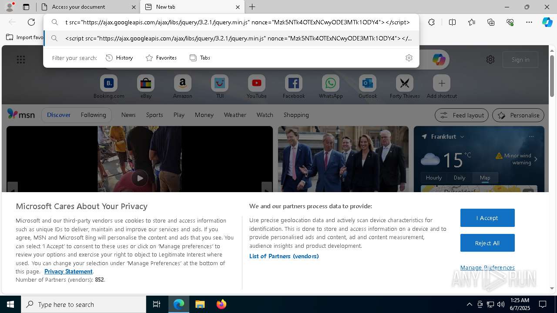Switch weather view to Daily

point(460,178)
